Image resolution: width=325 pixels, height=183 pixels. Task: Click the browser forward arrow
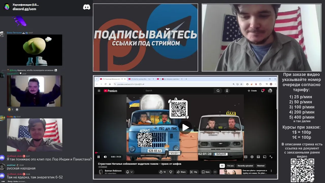(x=101, y=84)
